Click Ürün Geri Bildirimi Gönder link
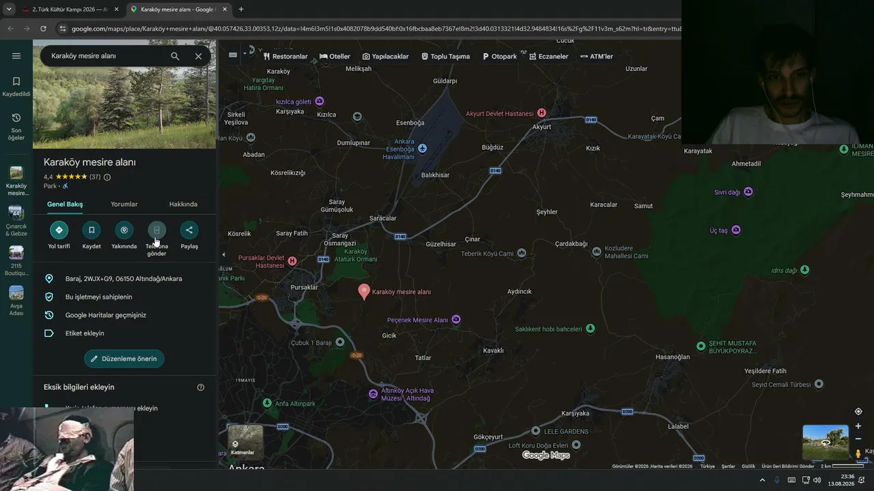 point(788,466)
